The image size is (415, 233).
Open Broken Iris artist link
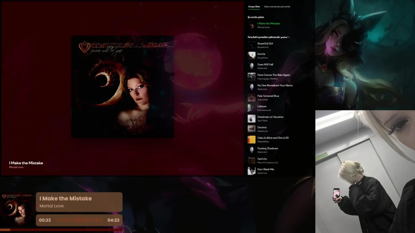point(263,47)
